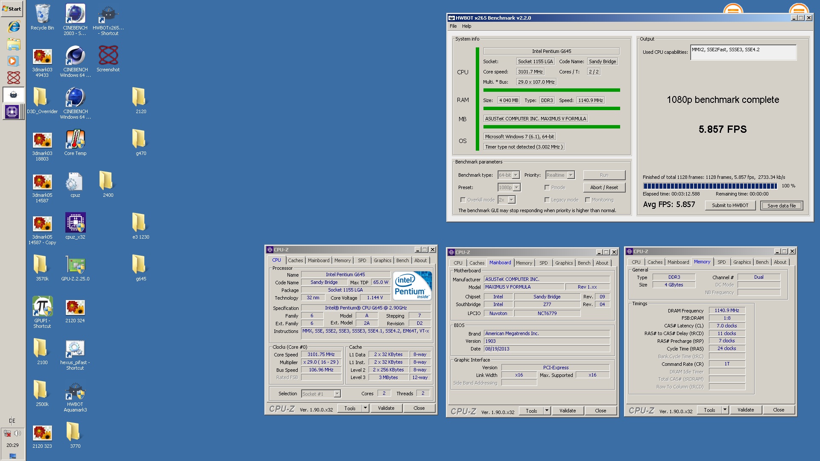Expand Tools dropdown arrow in Memory window
The image size is (820, 461).
pyautogui.click(x=725, y=410)
